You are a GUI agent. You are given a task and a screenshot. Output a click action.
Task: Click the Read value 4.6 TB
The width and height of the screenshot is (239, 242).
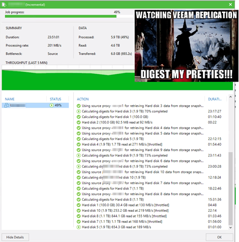pyautogui.click(x=115, y=46)
